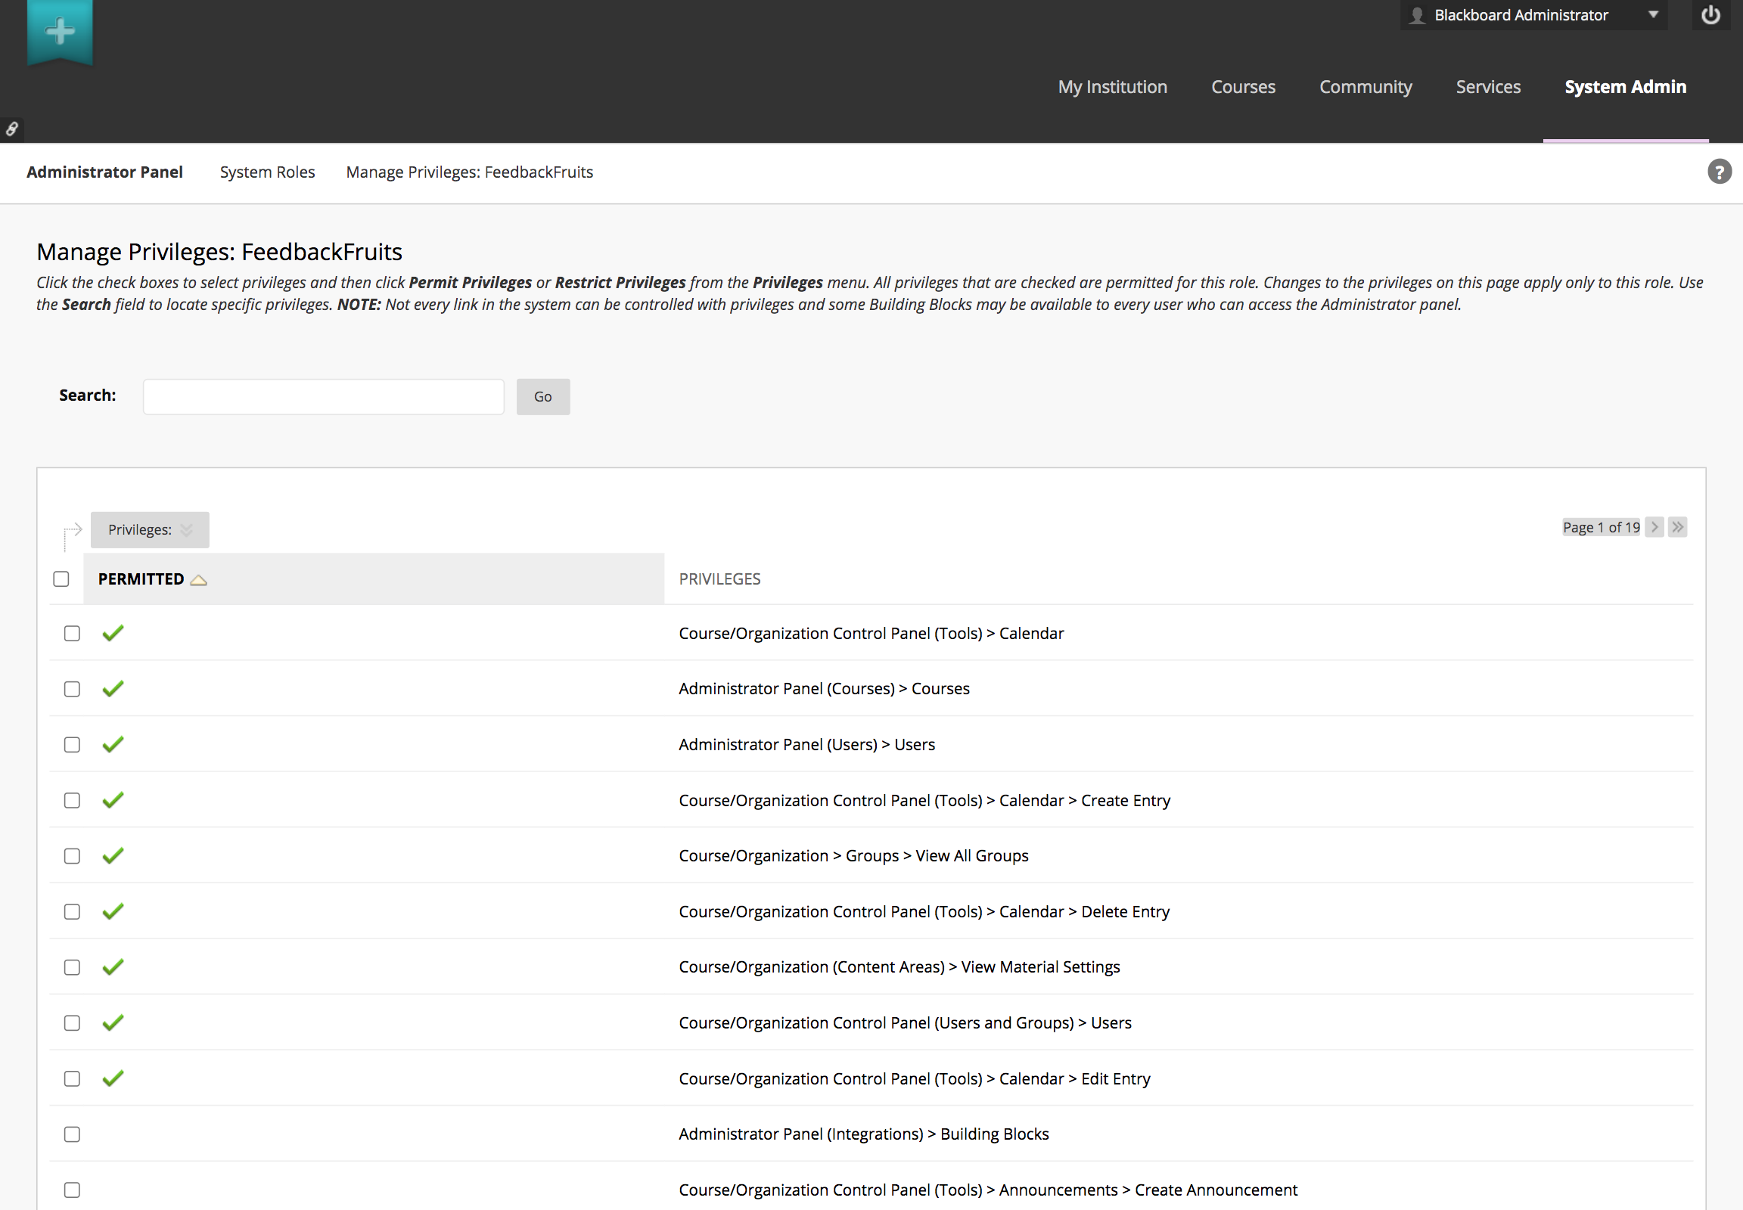Check the Tools > Calendar privilege checkbox

pos(72,634)
